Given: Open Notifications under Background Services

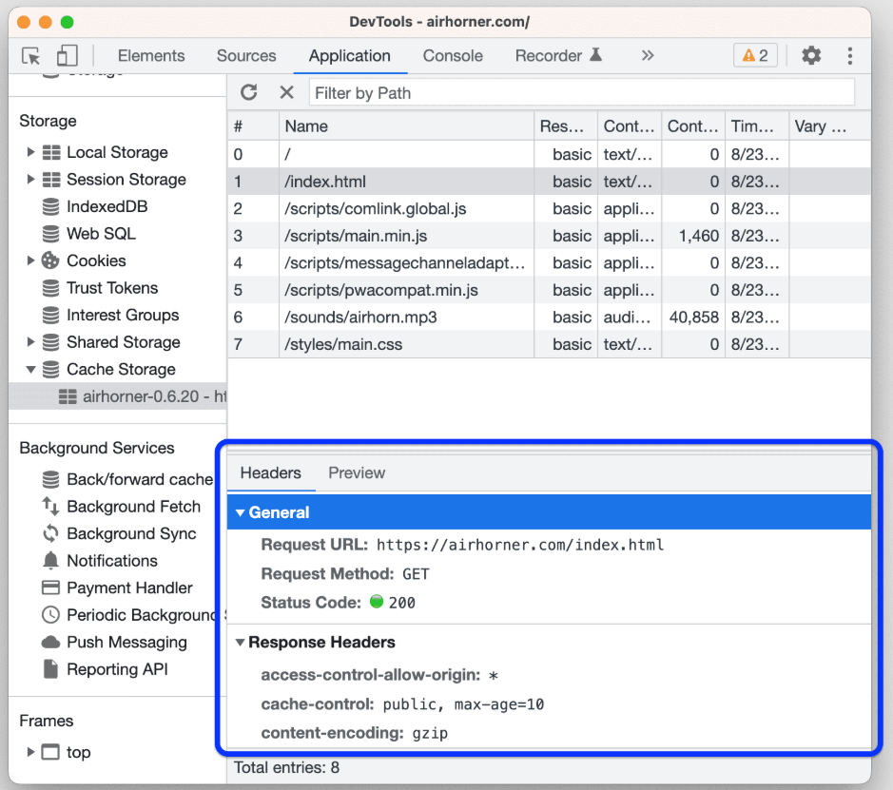Looking at the screenshot, I should pos(111,561).
